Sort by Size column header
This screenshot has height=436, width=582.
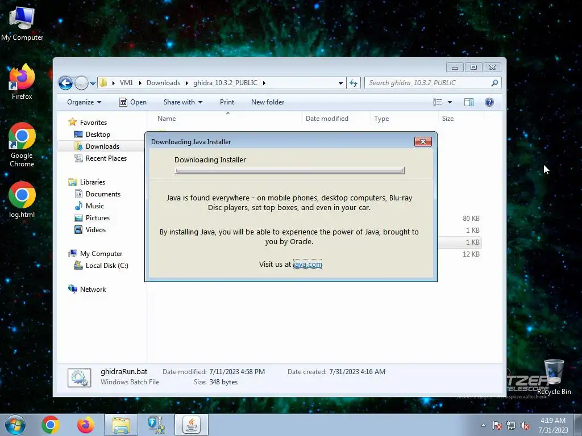[x=448, y=119]
